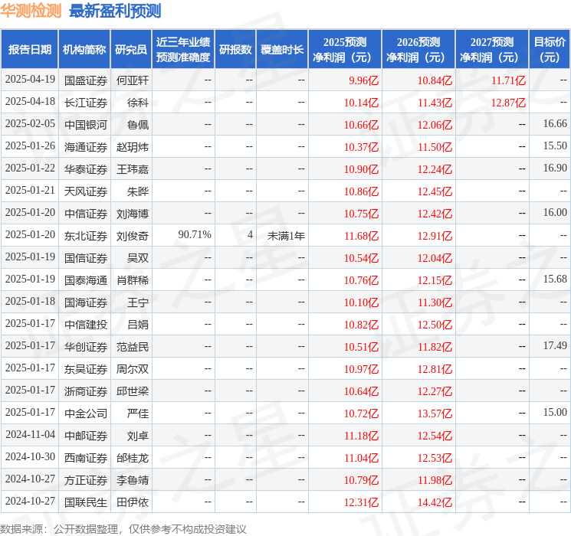Click the 11.71亿 2027 profit value
The image size is (571, 536).
(x=508, y=80)
